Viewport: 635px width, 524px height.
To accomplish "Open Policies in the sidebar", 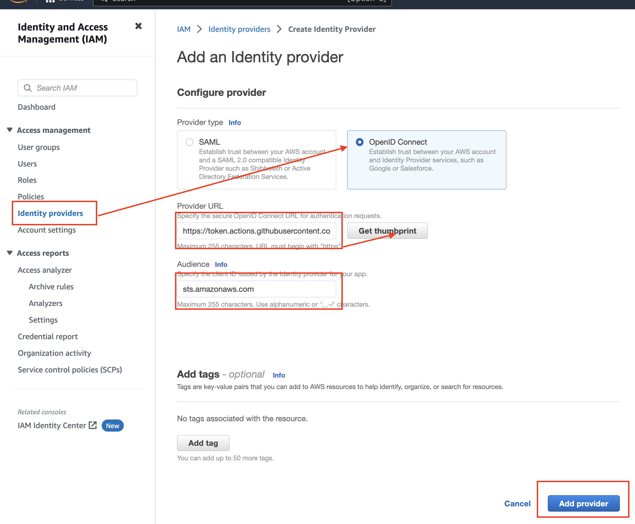I will (31, 197).
